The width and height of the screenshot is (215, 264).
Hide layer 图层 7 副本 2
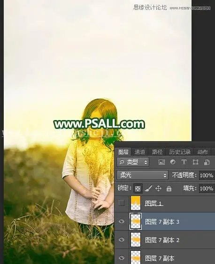122,240
